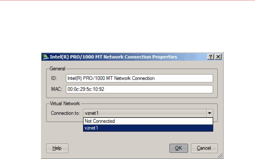Screen dimensions: 255x159
Task: Click the question mark context help button
Action: click(210, 57)
